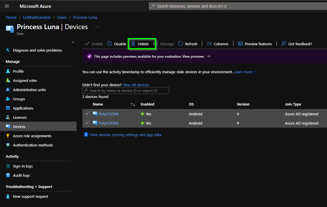The width and height of the screenshot is (327, 207).
Task: Click the Licenses icon in sidebar
Action: (x=8, y=117)
